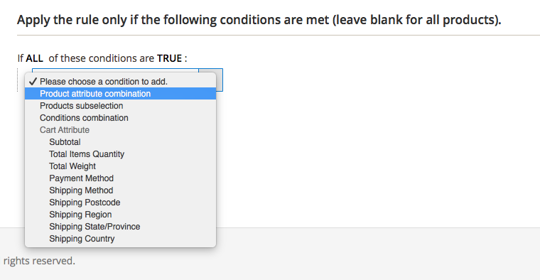Choose Shipping Region in the dropdown list

click(x=120, y=214)
